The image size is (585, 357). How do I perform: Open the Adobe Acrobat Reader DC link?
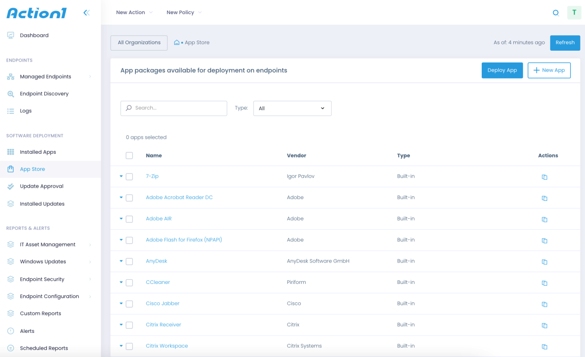pyautogui.click(x=179, y=198)
